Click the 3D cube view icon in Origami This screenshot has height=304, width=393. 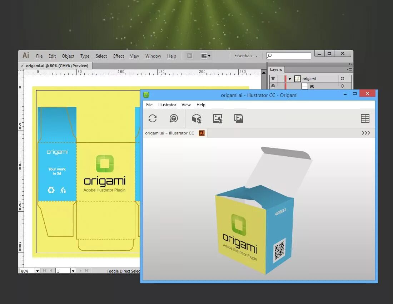(173, 118)
